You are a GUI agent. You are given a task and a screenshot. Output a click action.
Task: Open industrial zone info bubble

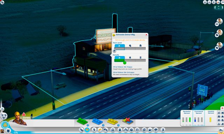pos(118,125)
